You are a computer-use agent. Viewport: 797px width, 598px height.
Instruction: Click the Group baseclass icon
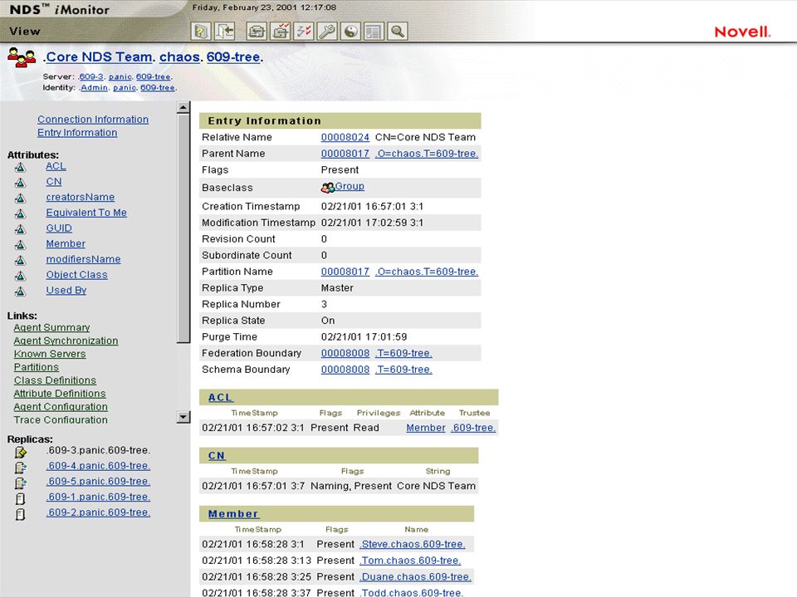[x=327, y=188]
